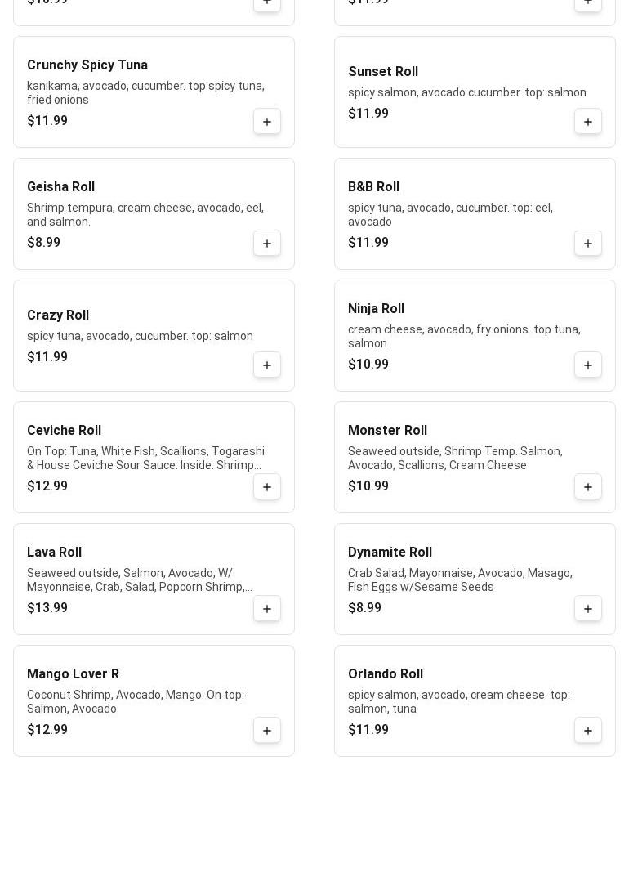This screenshot has height=895, width=629.
Task: Click the Monster Roll $10.99 price
Action: [x=368, y=486]
